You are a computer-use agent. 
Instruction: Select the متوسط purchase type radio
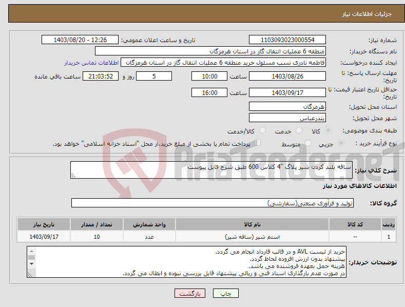tap(308, 143)
